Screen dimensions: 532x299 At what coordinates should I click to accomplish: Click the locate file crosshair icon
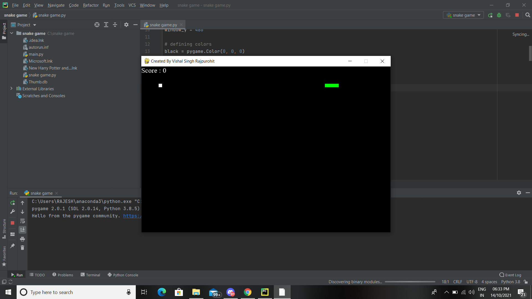[97, 25]
